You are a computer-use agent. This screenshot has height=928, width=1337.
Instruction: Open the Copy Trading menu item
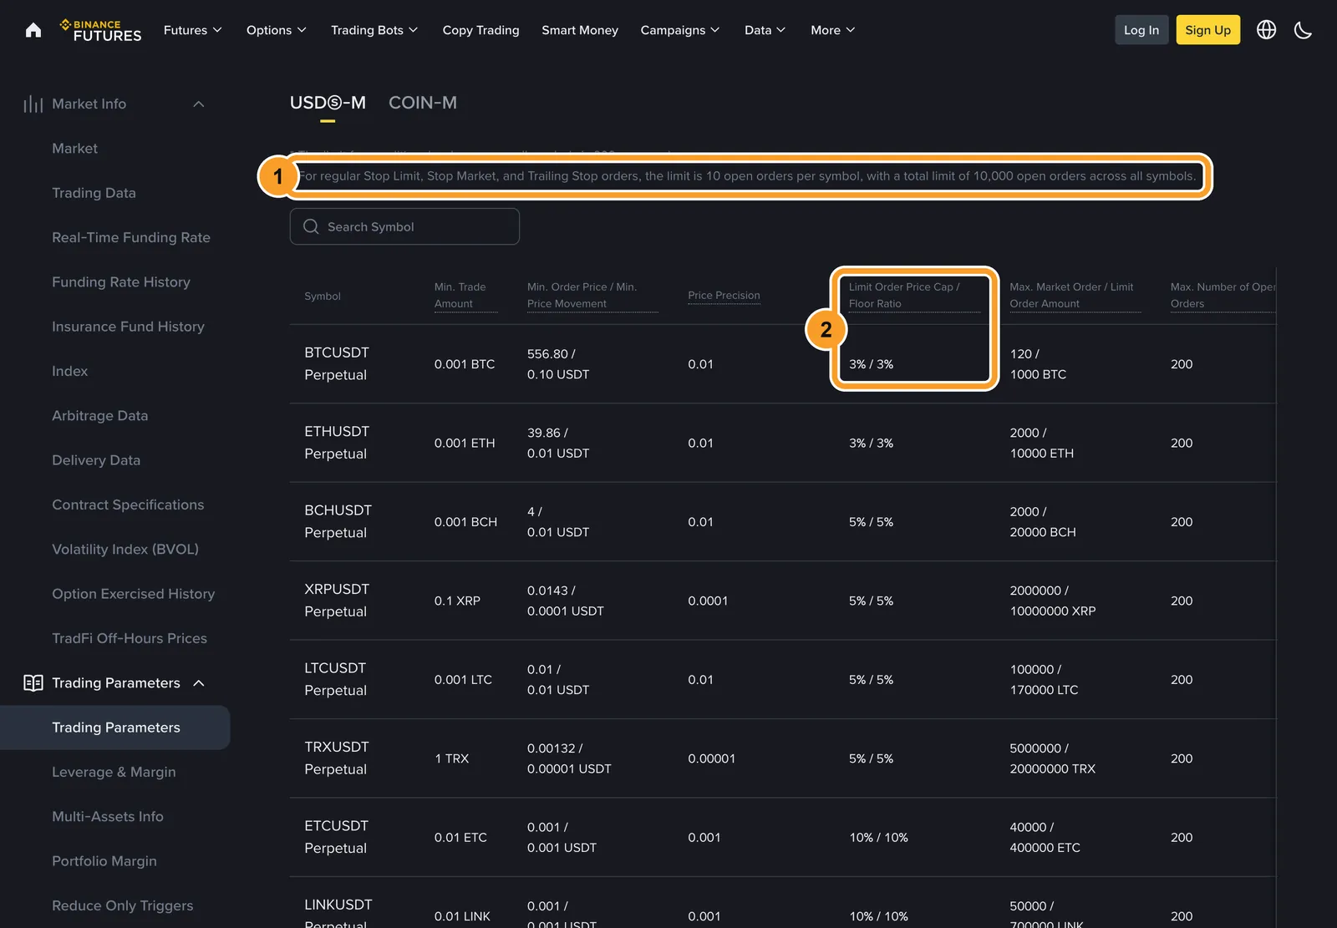480,30
